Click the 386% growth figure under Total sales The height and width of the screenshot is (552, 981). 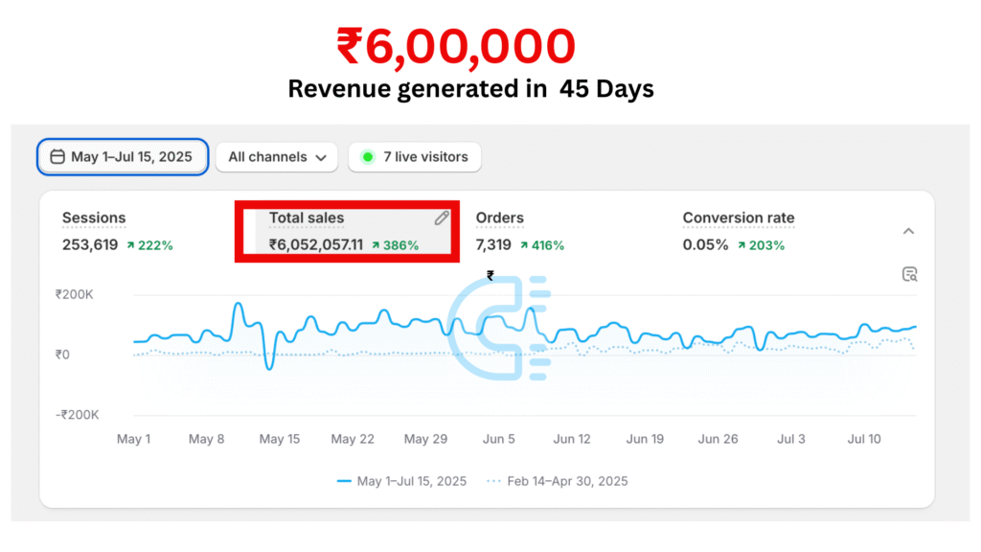pos(400,245)
